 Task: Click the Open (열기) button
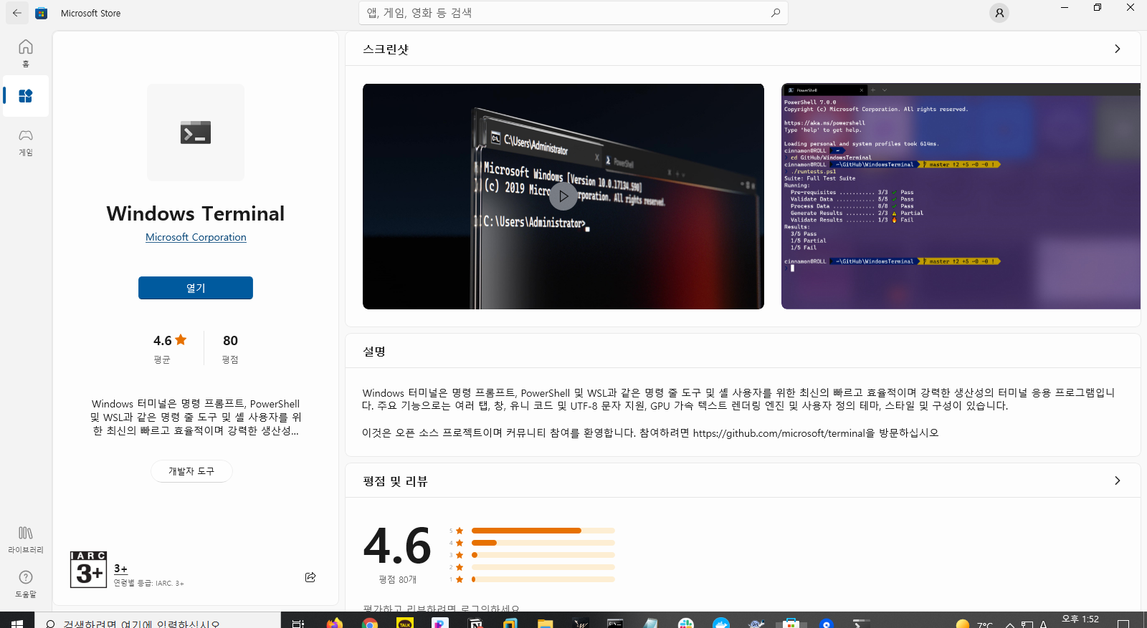pyautogui.click(x=196, y=288)
